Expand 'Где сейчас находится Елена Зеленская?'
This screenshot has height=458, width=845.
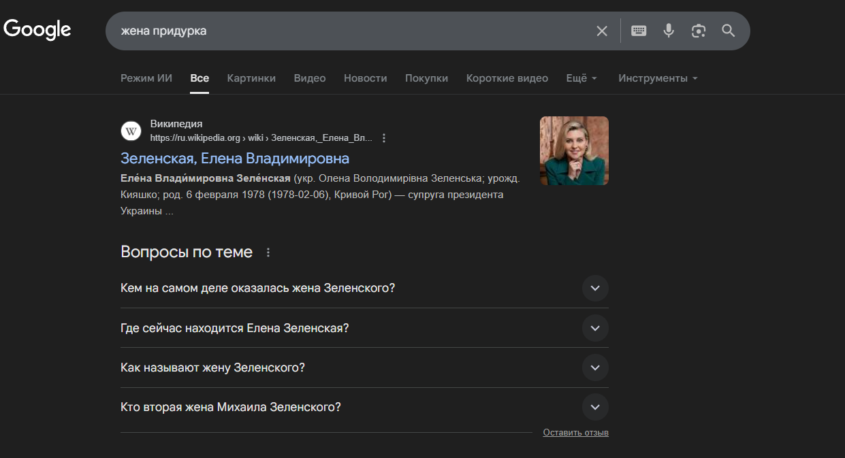click(595, 328)
